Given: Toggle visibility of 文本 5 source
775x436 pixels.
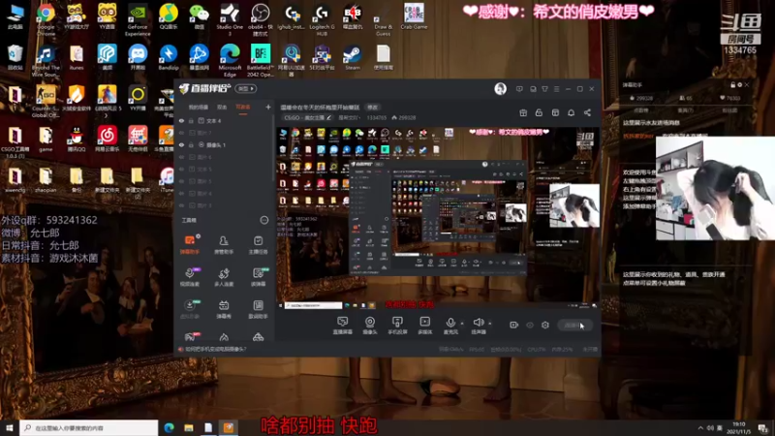Looking at the screenshot, I should click(x=181, y=169).
